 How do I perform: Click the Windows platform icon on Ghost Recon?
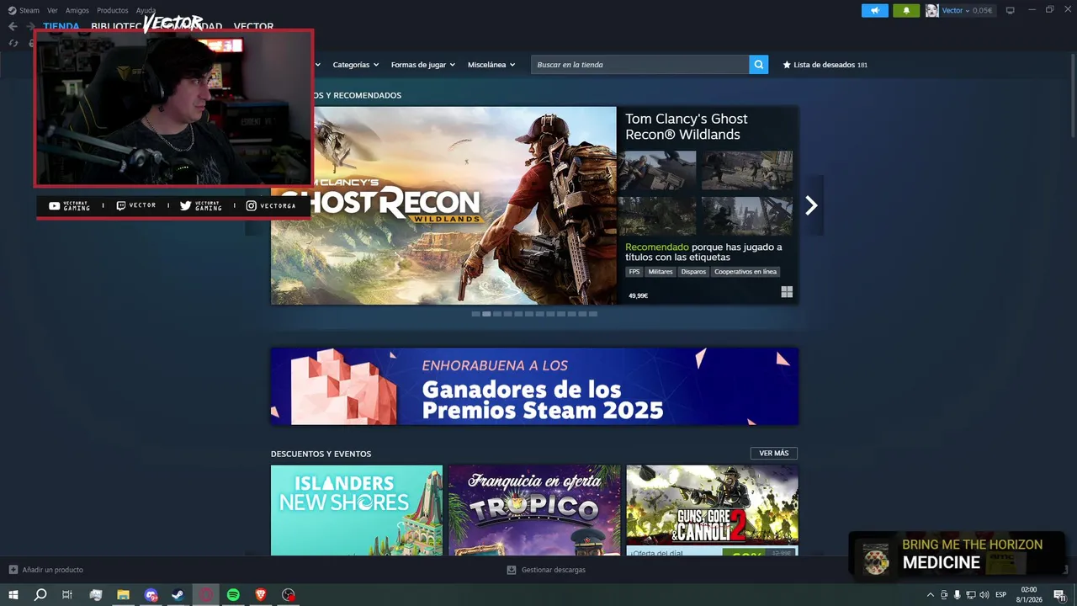point(787,292)
